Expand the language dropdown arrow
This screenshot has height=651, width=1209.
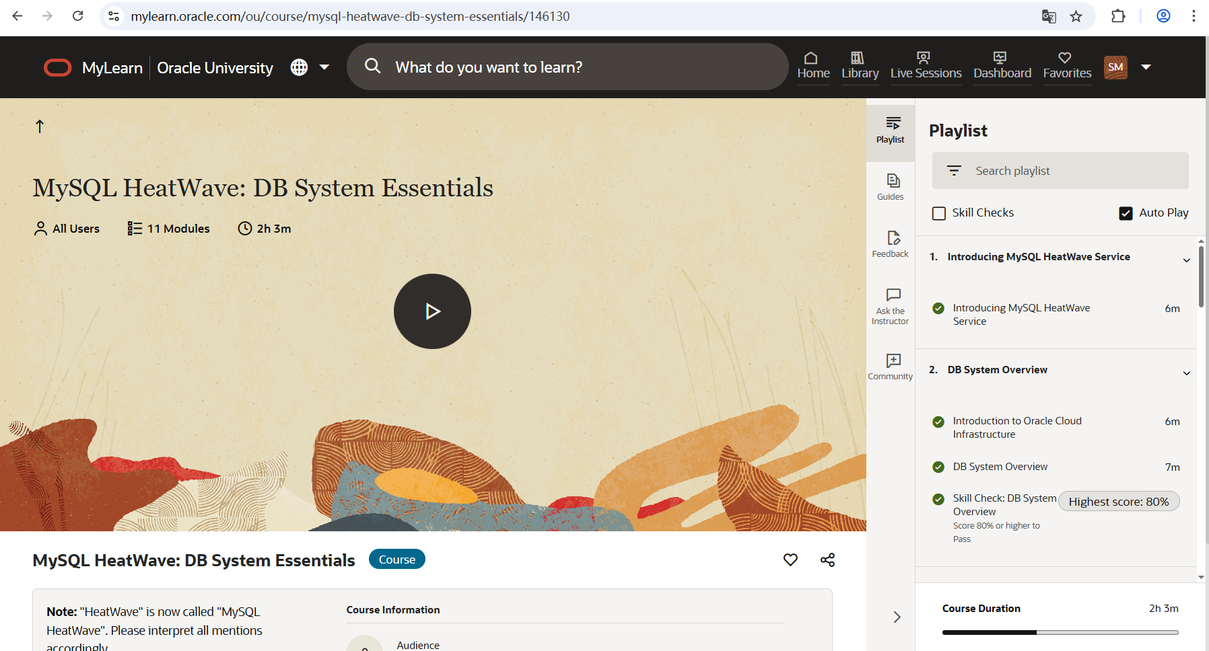(324, 67)
